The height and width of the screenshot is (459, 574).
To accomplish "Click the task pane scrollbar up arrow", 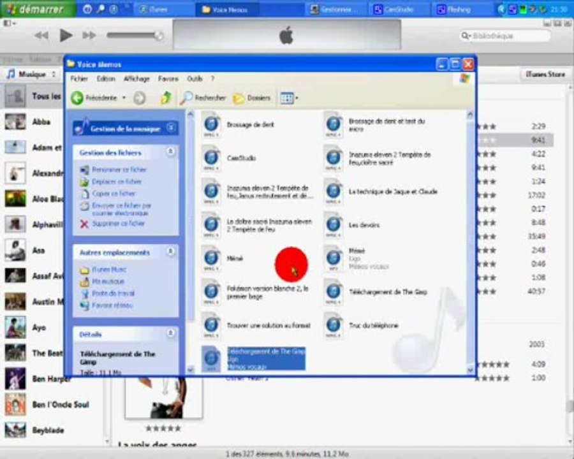I will click(x=190, y=114).
